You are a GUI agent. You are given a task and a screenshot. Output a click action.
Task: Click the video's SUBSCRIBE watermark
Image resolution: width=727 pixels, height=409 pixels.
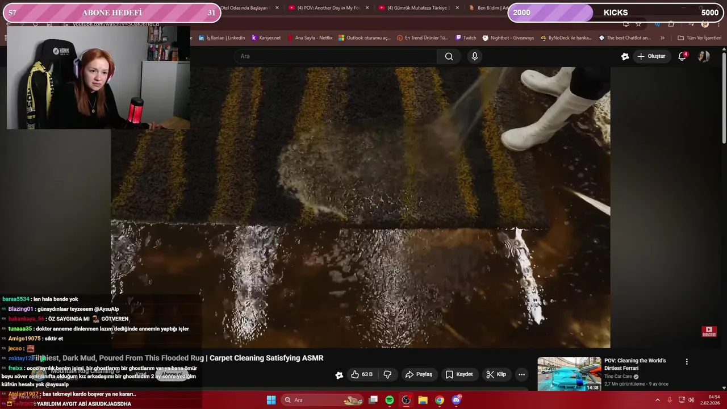(709, 331)
